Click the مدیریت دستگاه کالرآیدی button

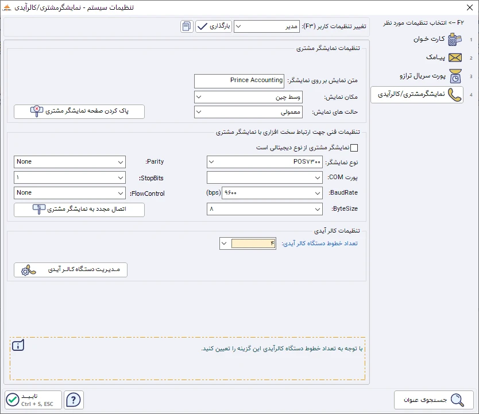(71, 270)
